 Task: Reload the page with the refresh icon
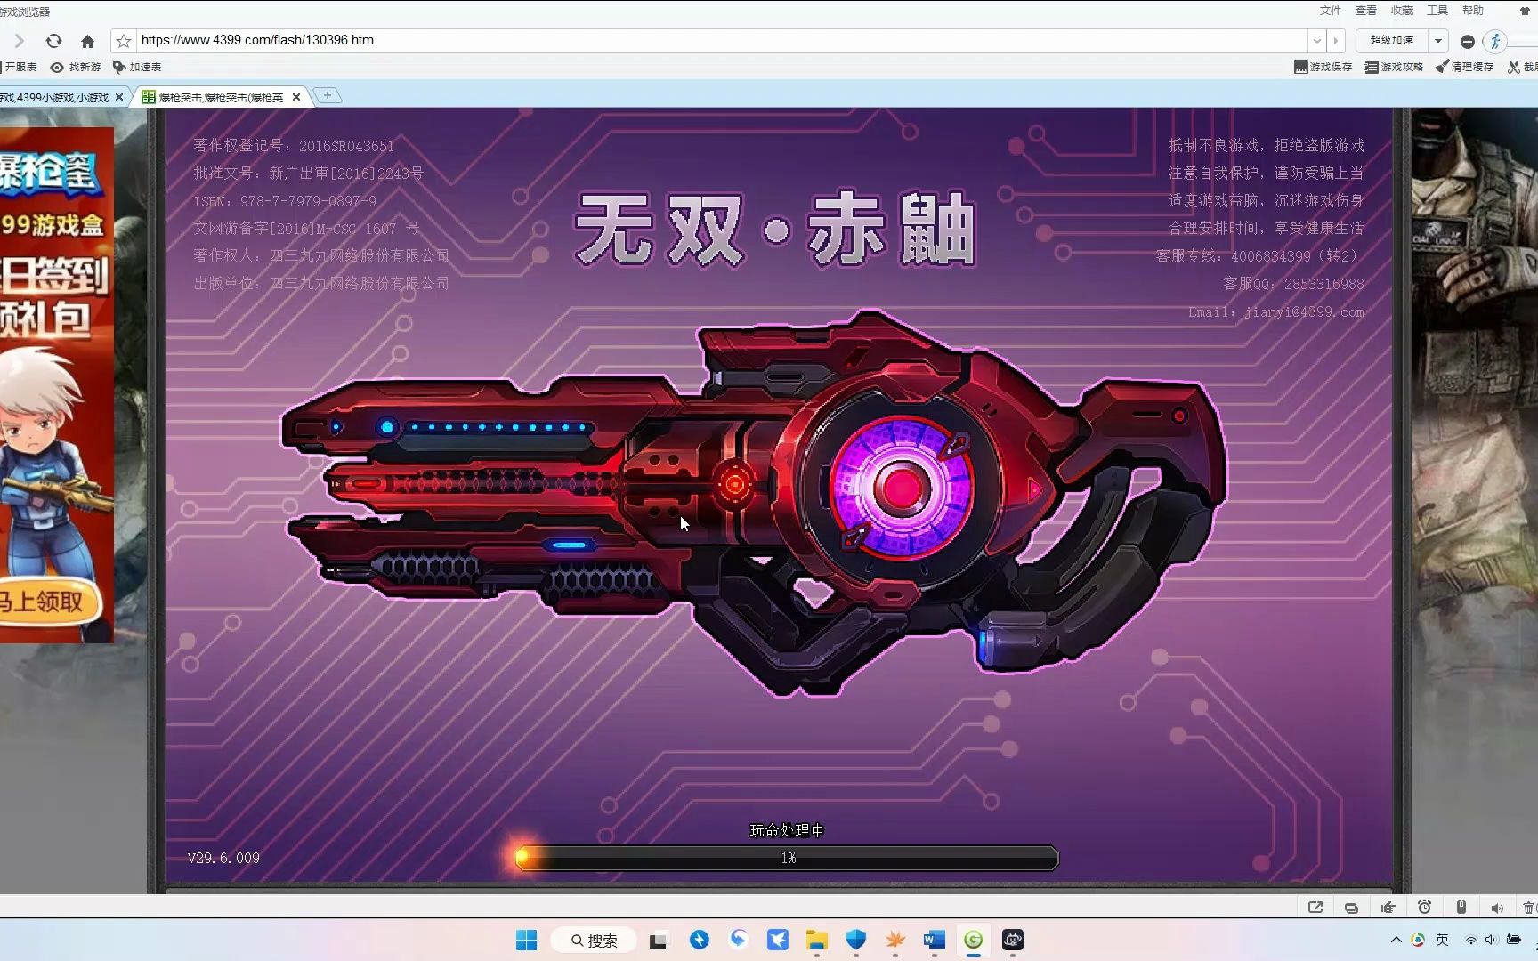click(53, 41)
